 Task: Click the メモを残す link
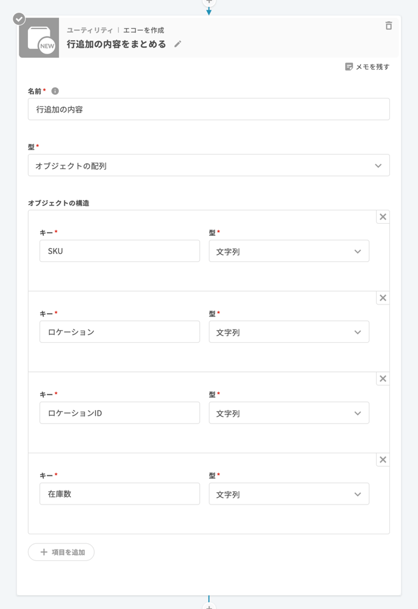367,67
